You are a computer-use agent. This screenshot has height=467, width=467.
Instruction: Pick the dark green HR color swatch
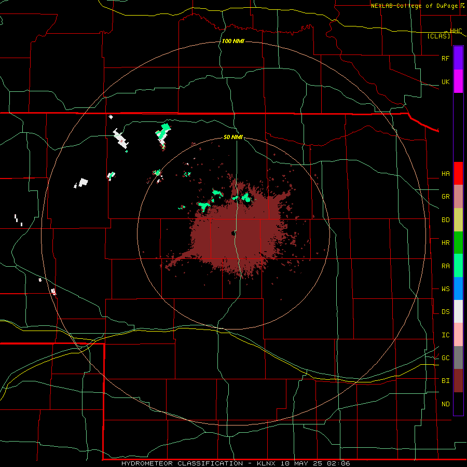[458, 243]
